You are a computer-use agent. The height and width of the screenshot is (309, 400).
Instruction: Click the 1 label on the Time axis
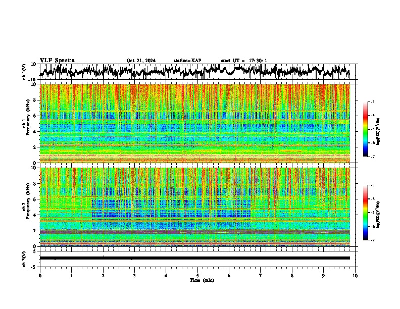click(71, 276)
